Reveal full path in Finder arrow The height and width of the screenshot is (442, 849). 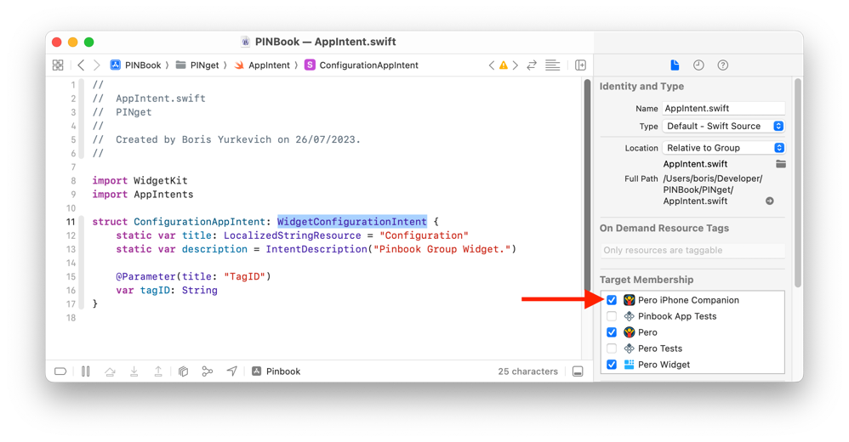(769, 201)
